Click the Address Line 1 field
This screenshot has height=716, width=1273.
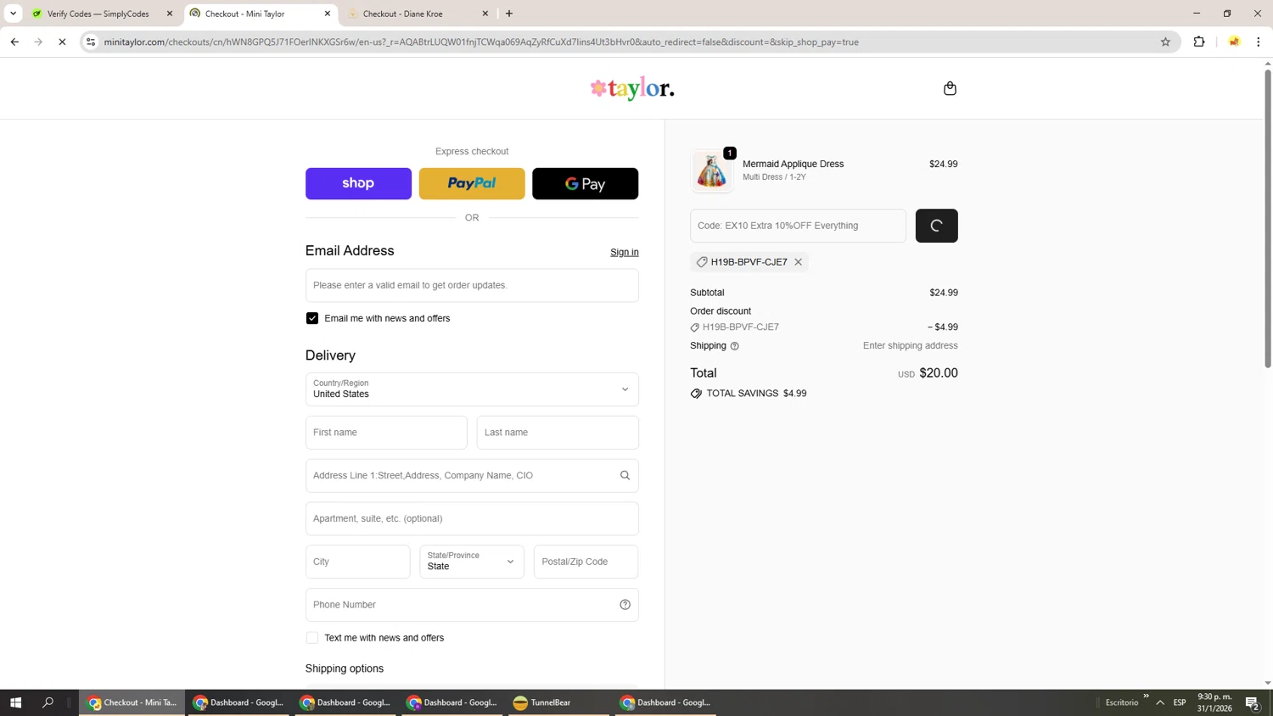tap(472, 475)
